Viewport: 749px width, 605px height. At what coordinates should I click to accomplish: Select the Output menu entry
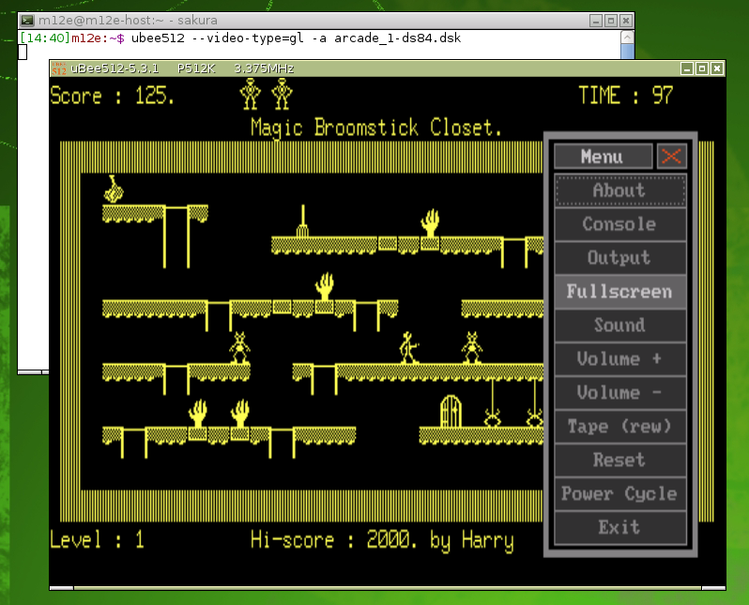[619, 258]
